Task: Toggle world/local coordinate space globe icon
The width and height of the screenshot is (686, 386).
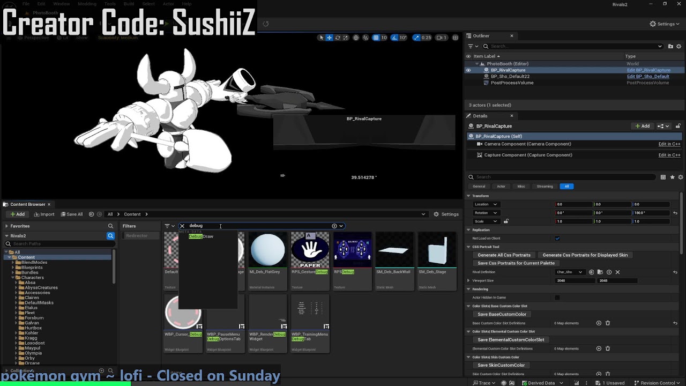Action: pyautogui.click(x=356, y=38)
